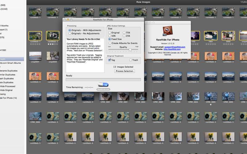Image resolution: width=247 pixels, height=154 pixels.
Task: Click the star rating under 1801
Action: [211, 44]
